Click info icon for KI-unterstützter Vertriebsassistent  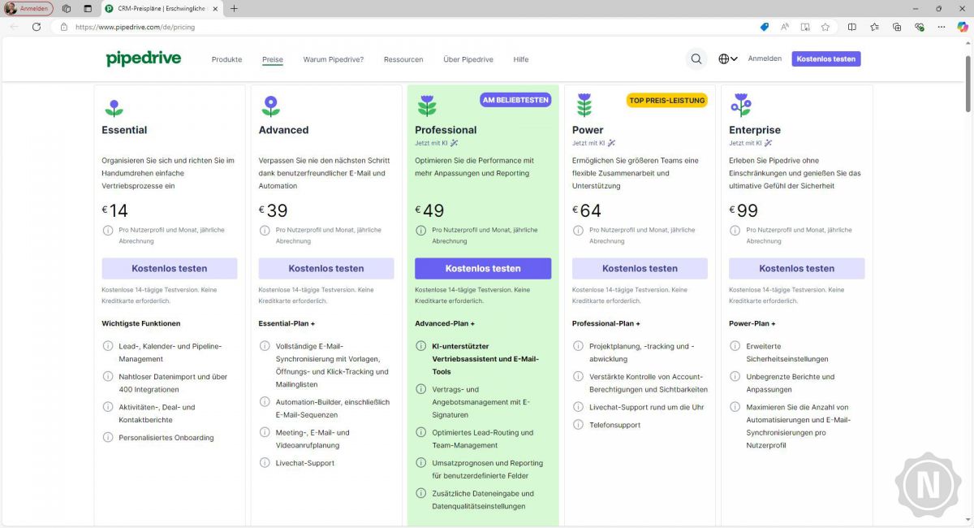coord(420,346)
